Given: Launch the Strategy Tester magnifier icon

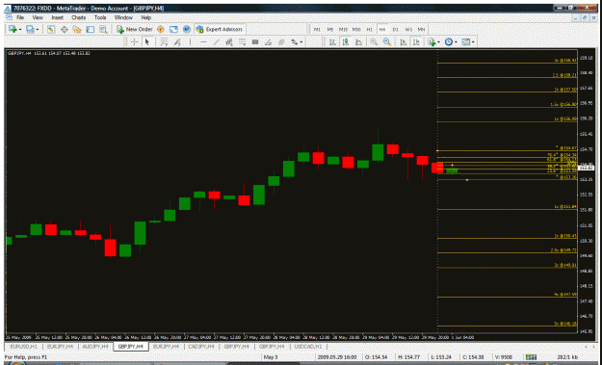Looking at the screenshot, I should click(x=103, y=29).
